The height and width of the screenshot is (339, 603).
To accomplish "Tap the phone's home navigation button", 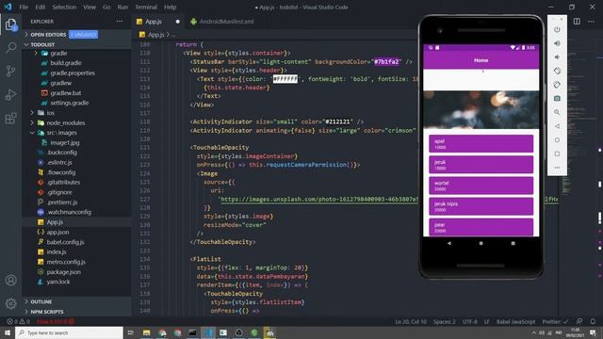I will point(481,243).
